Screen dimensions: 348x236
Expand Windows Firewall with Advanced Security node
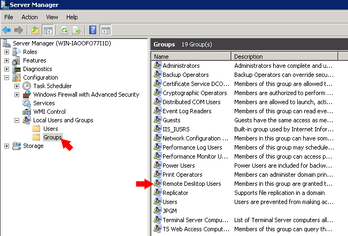click(17, 95)
